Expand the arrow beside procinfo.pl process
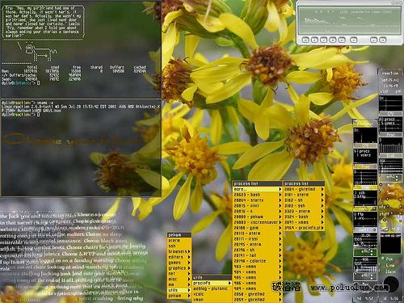This screenshot has height=303, width=404. (x=322, y=228)
